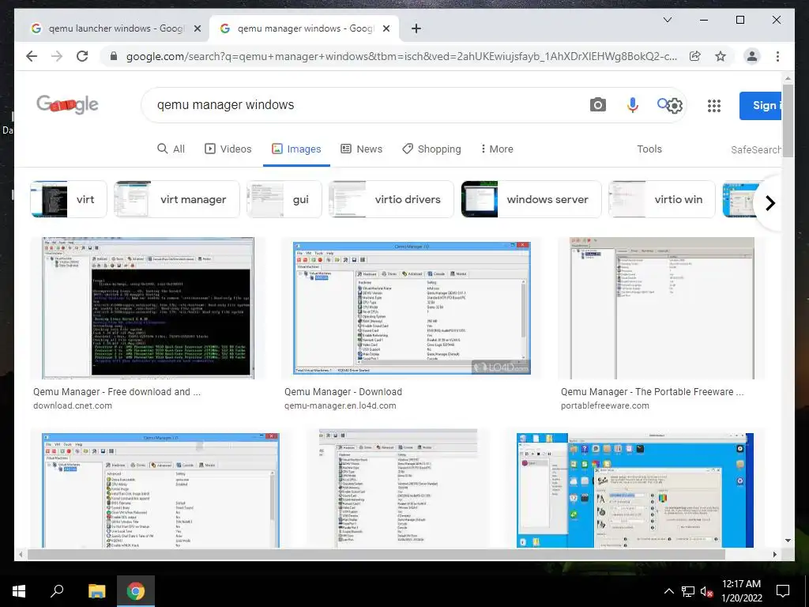Viewport: 809px width, 607px height.
Task: Switch to the Shopping results tab
Action: 431,149
